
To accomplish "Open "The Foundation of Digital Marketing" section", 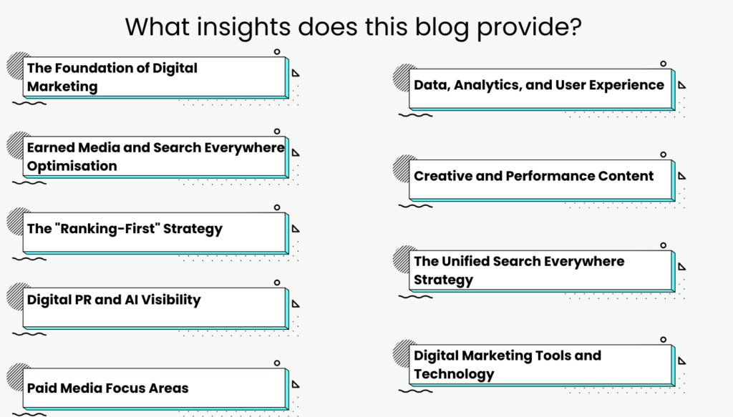I will (155, 77).
